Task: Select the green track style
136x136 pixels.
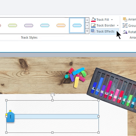Action: (x=13, y=25)
